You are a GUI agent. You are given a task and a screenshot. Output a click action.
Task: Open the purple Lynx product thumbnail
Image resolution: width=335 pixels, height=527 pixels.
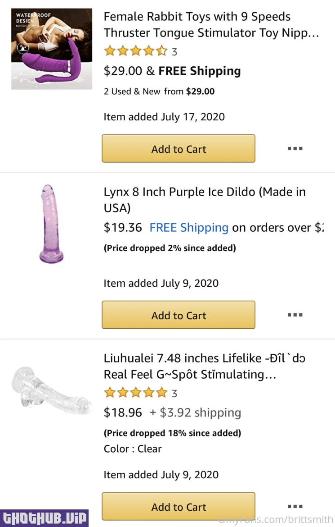51,224
